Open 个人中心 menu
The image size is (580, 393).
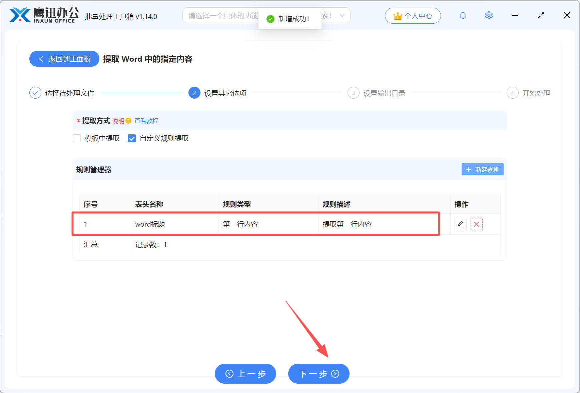pos(413,15)
